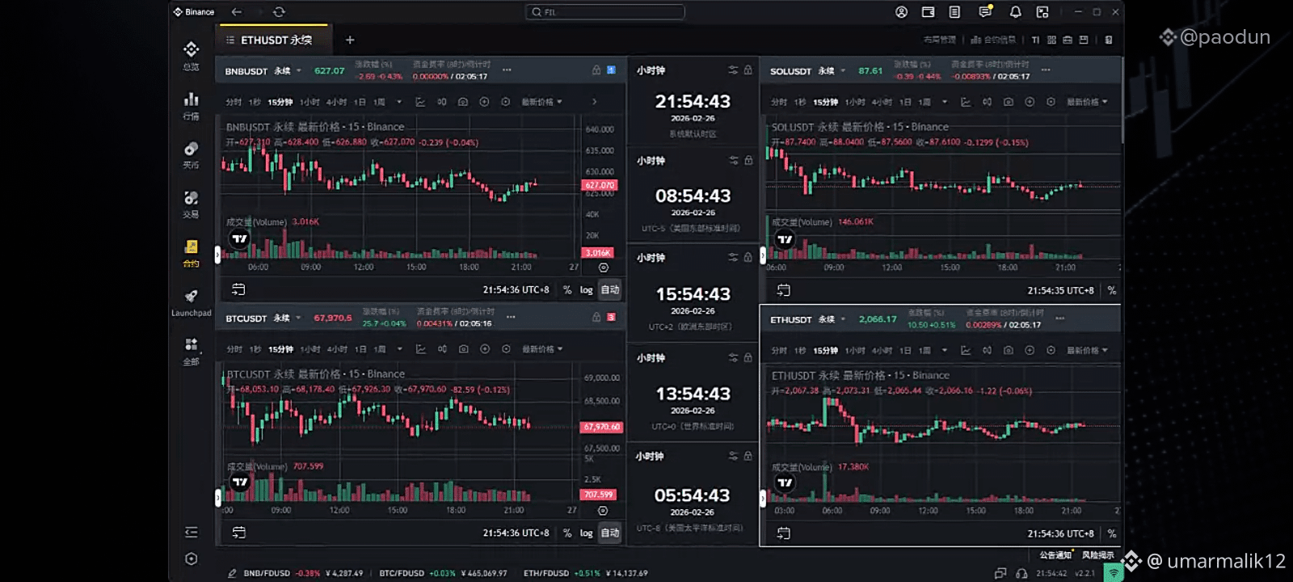Click the add-plus circle icon in SOLUSDT toolbar
Screen dimensions: 1293x582
click(1030, 102)
